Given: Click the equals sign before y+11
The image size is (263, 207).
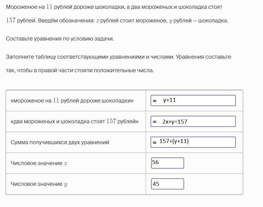Looking at the screenshot, I should [x=154, y=101].
